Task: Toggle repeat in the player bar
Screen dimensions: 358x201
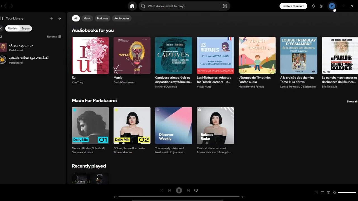Action: 196,190
